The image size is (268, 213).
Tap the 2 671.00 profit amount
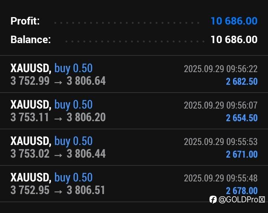tap(242, 154)
